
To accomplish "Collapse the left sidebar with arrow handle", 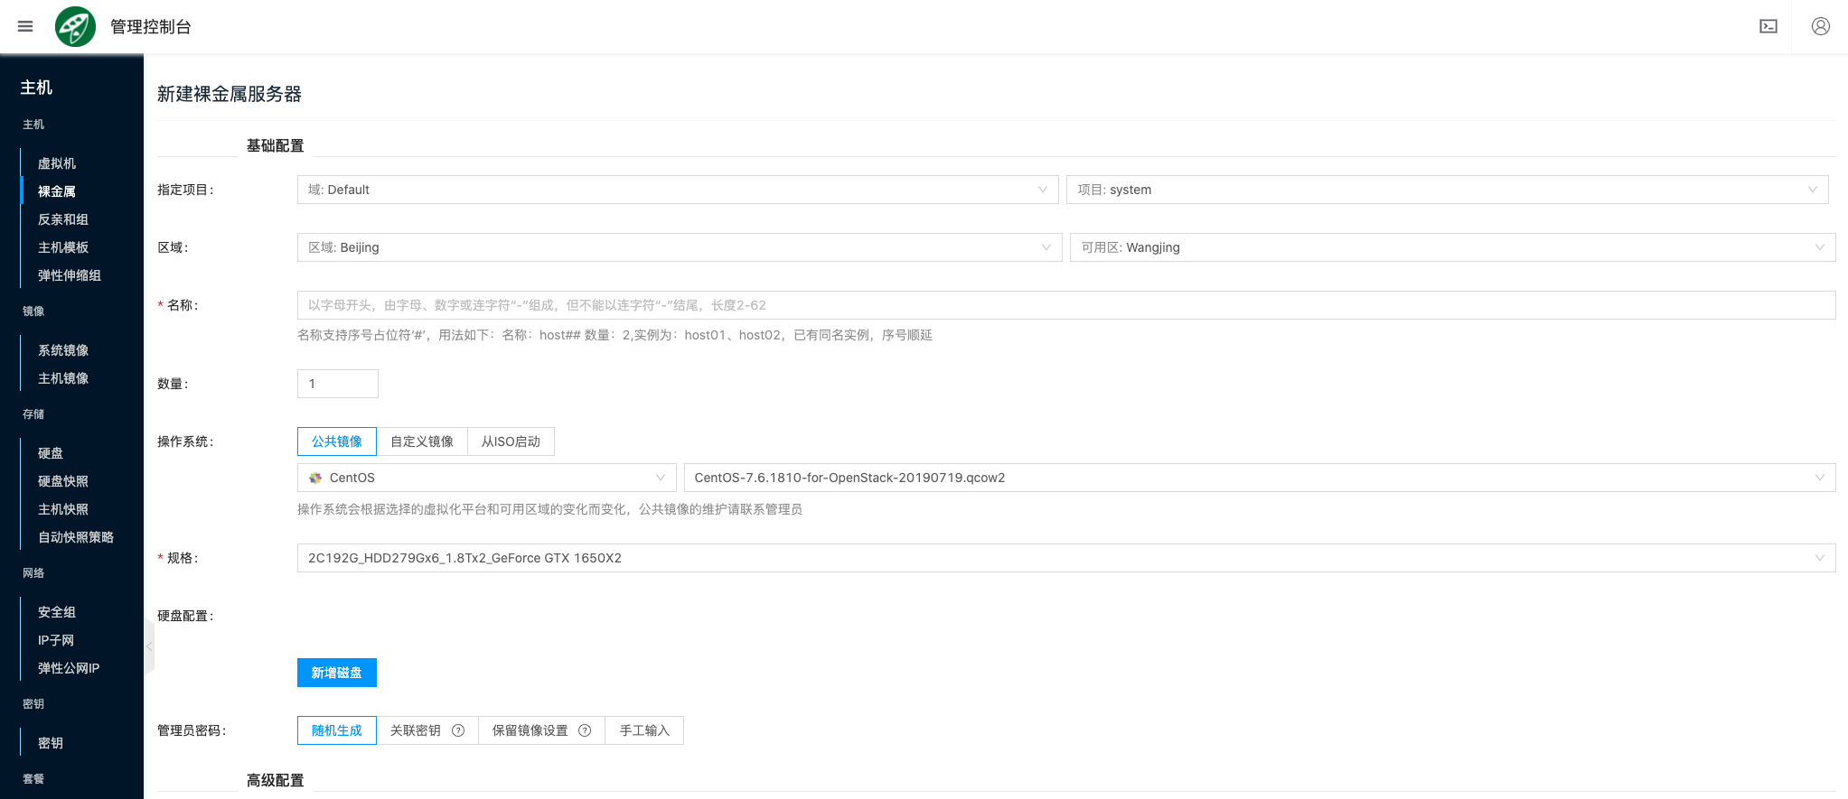I will [x=149, y=646].
